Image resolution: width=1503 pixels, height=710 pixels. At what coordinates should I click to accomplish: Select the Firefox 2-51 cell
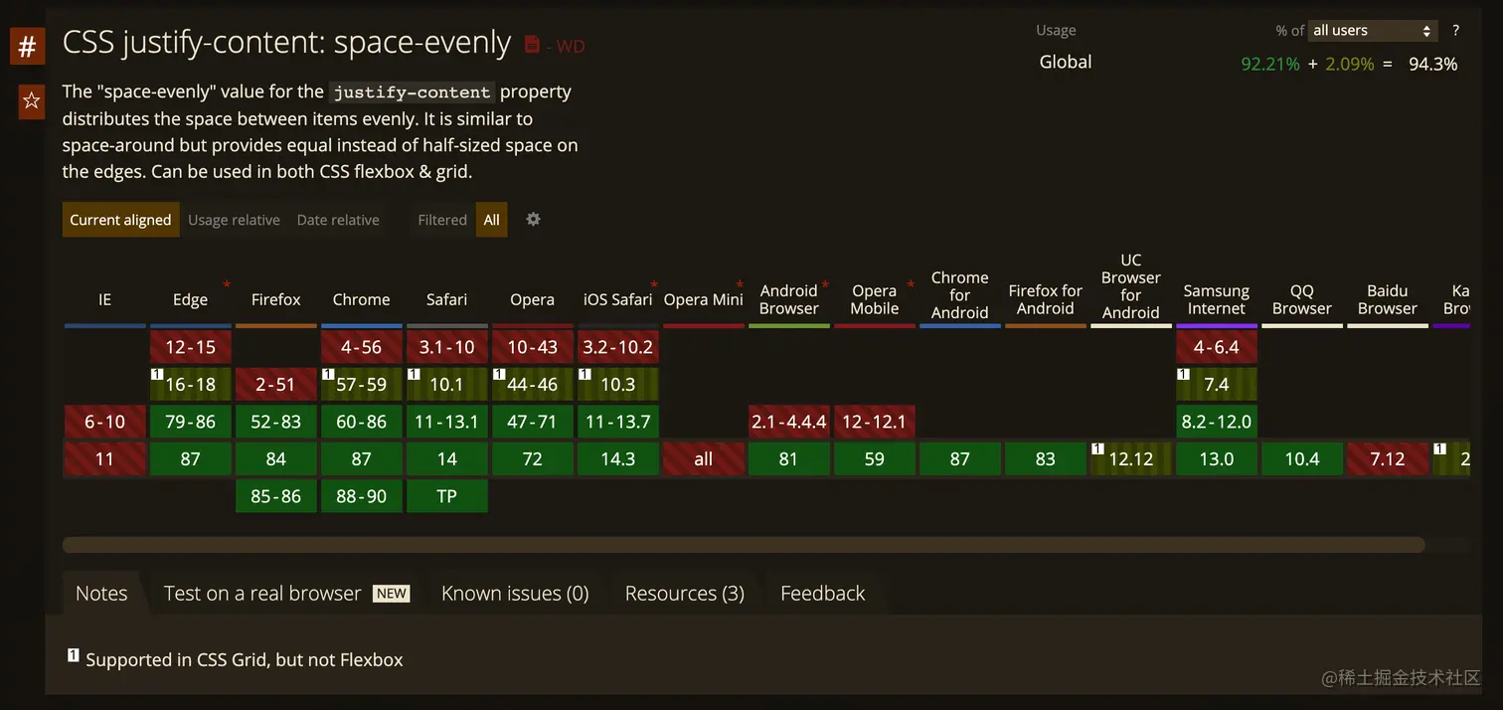(x=276, y=384)
